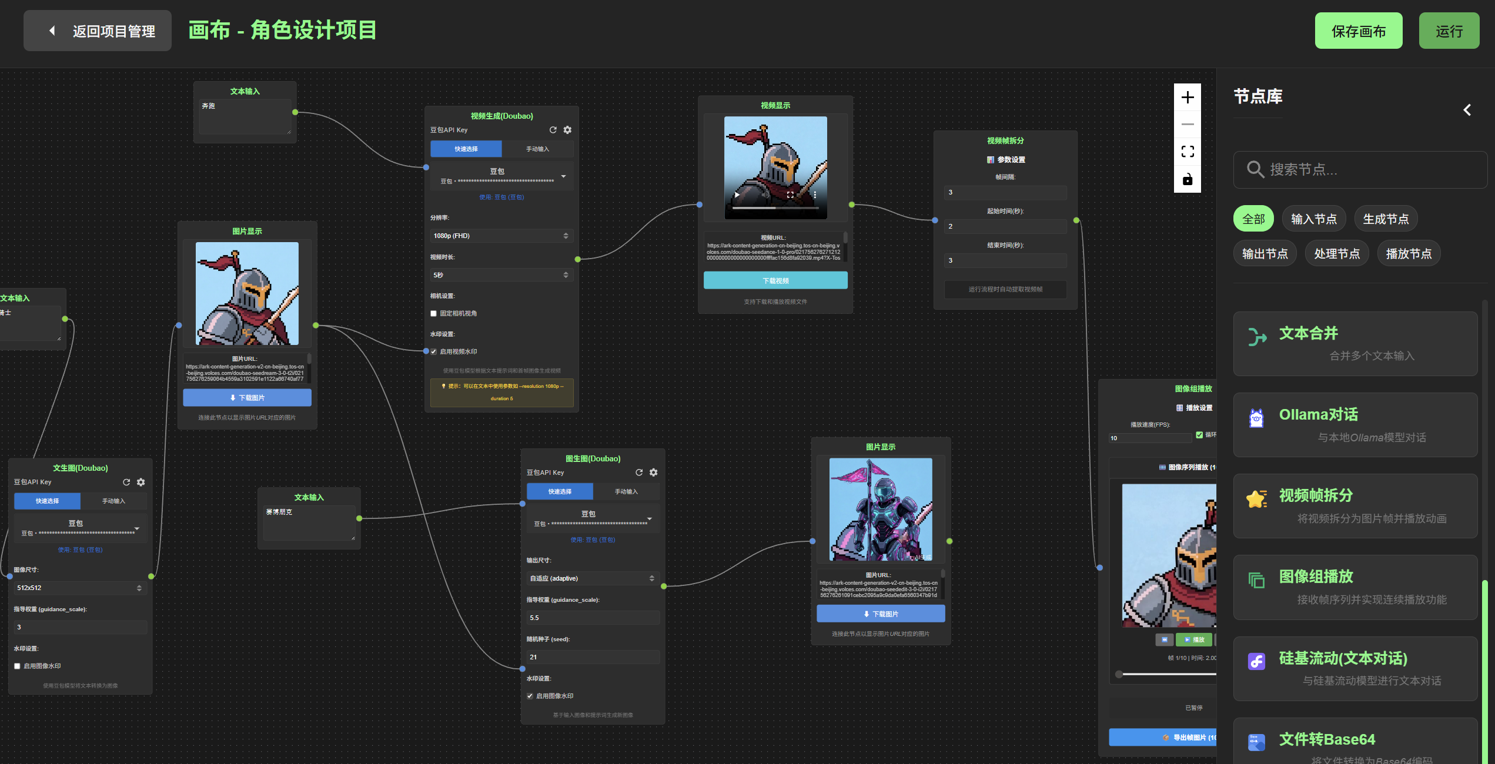The height and width of the screenshot is (764, 1495).
Task: Select 快速选择 tab in 视频生成 node
Action: pyautogui.click(x=466, y=149)
